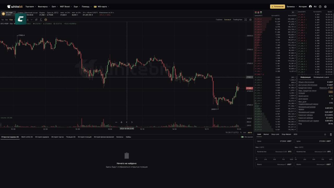Open the Фьючерсы menu
Screen dimensions: 334x188
(x=44, y=7)
